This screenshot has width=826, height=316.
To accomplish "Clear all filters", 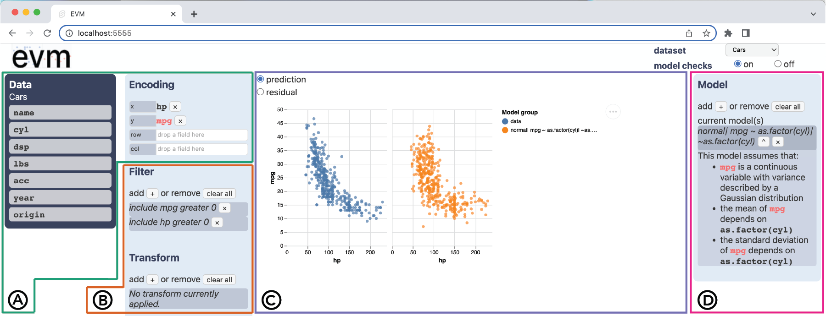I will [x=219, y=194].
